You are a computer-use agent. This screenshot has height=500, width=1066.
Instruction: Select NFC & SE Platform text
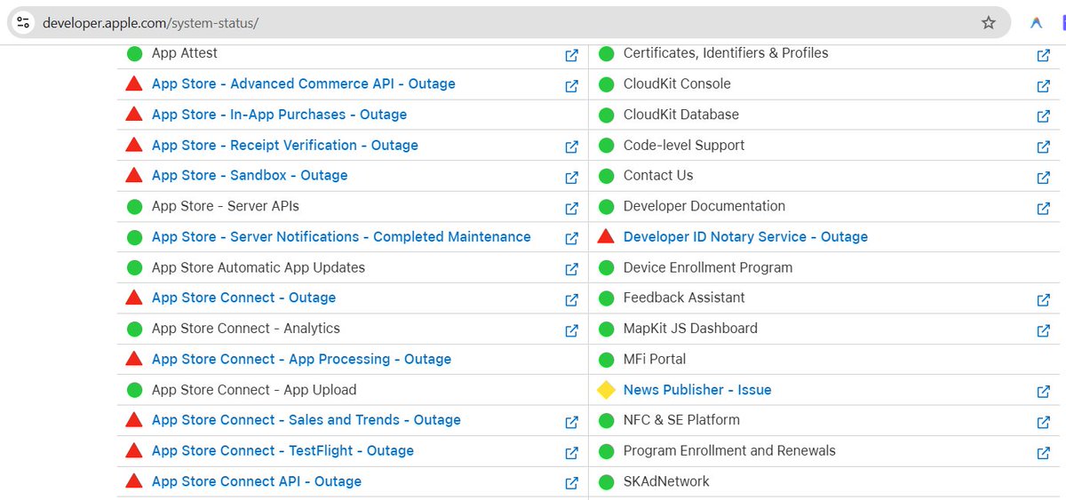tap(681, 420)
